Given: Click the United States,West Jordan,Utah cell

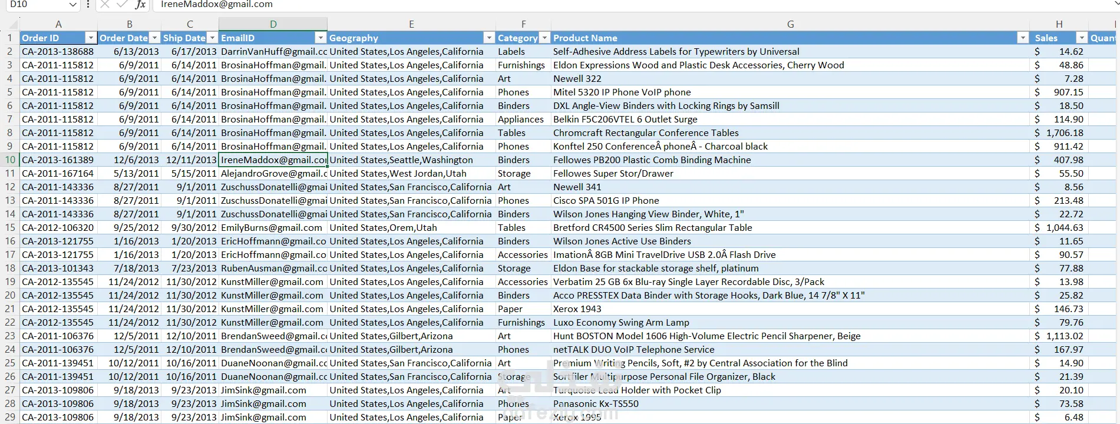Looking at the screenshot, I should [411, 173].
